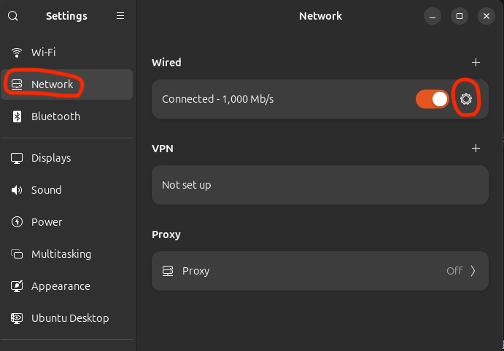Click the 'Proxy' section heading

[166, 234]
